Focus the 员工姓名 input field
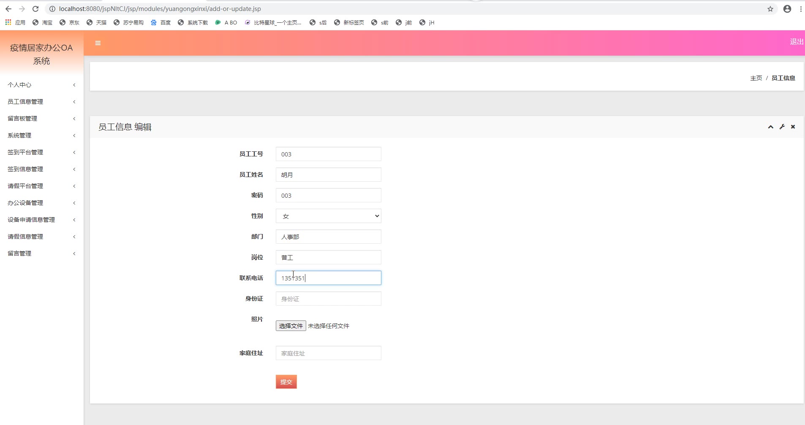Image resolution: width=805 pixels, height=425 pixels. (329, 175)
